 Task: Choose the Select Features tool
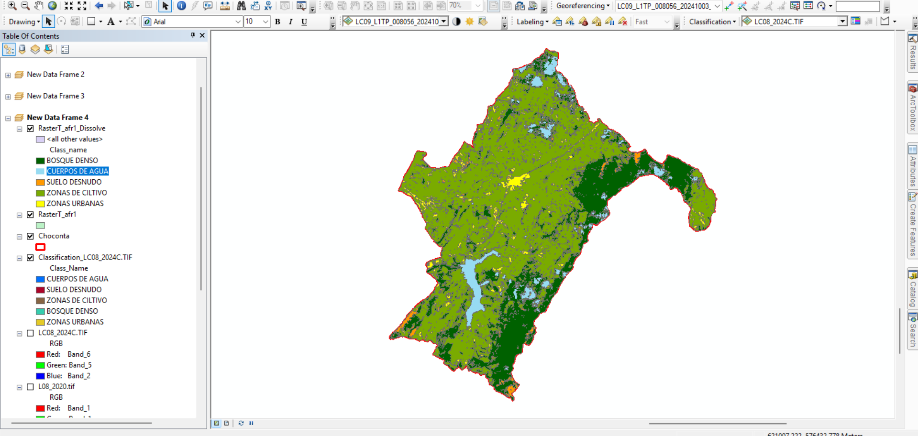click(128, 6)
